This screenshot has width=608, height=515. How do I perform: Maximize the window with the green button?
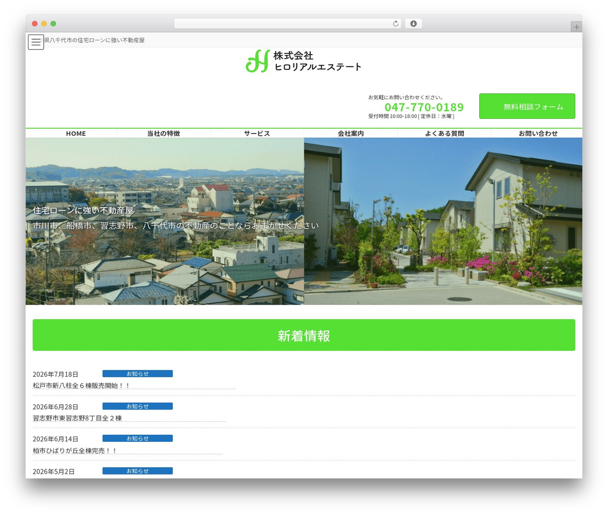pyautogui.click(x=53, y=24)
